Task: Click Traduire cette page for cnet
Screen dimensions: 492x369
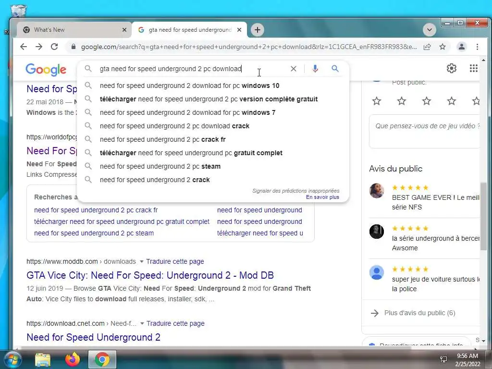Action: (x=175, y=323)
